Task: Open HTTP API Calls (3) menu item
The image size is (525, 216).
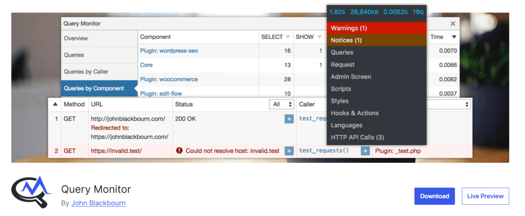Action: [x=377, y=137]
